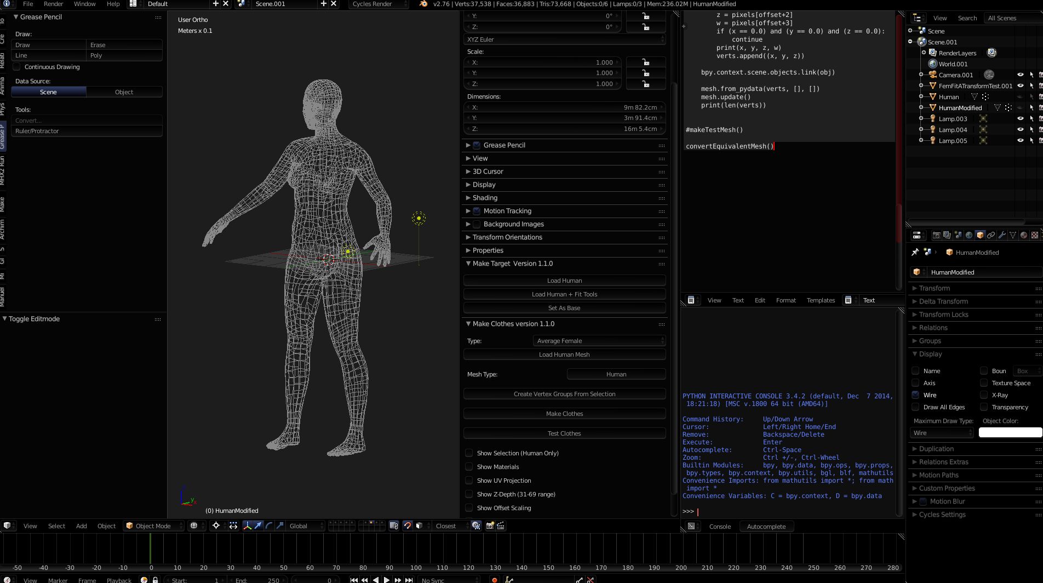Screen dimensions: 1043x583
Task: Open the Search menu in outliner
Action: [x=967, y=18]
